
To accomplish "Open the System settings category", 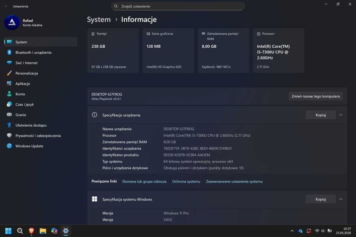I will point(41,42).
